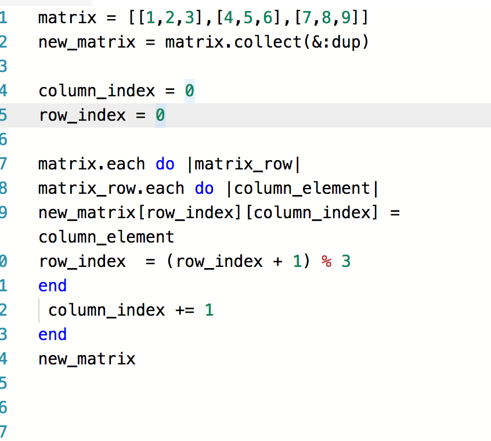Click '|matrix_row|' block parameter
Screen dimensions: 491x441
coord(243,164)
